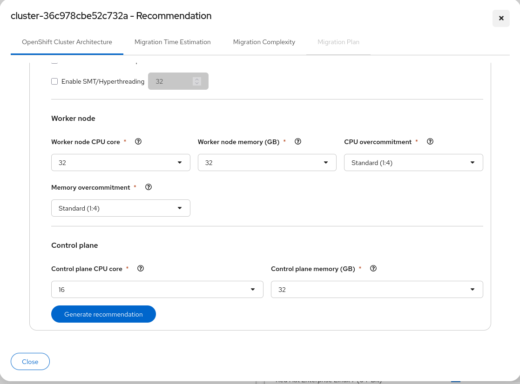Enable SMT/Hyperthreading checkbox

point(54,81)
